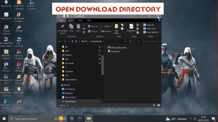Open the Move to dropdown
Viewport: 218px width, 122px height.
pyautogui.click(x=94, y=26)
